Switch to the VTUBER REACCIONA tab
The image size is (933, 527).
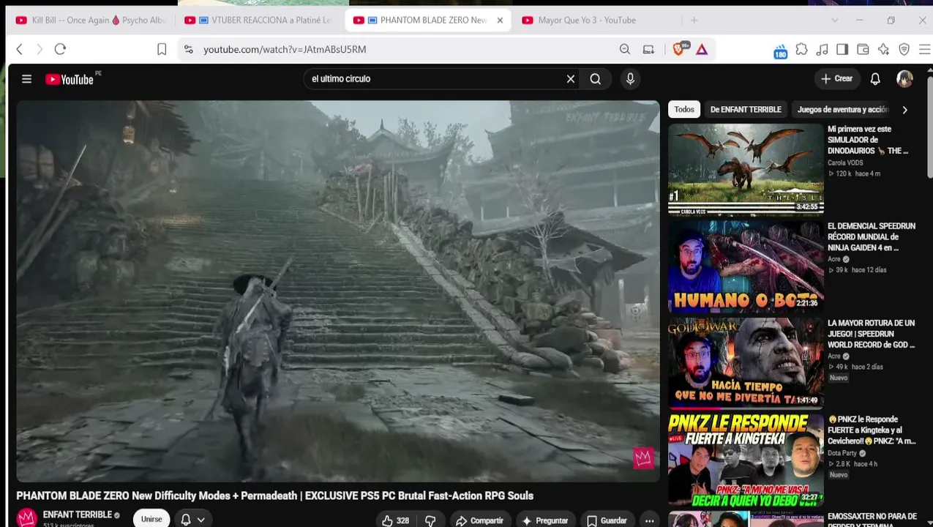point(260,20)
